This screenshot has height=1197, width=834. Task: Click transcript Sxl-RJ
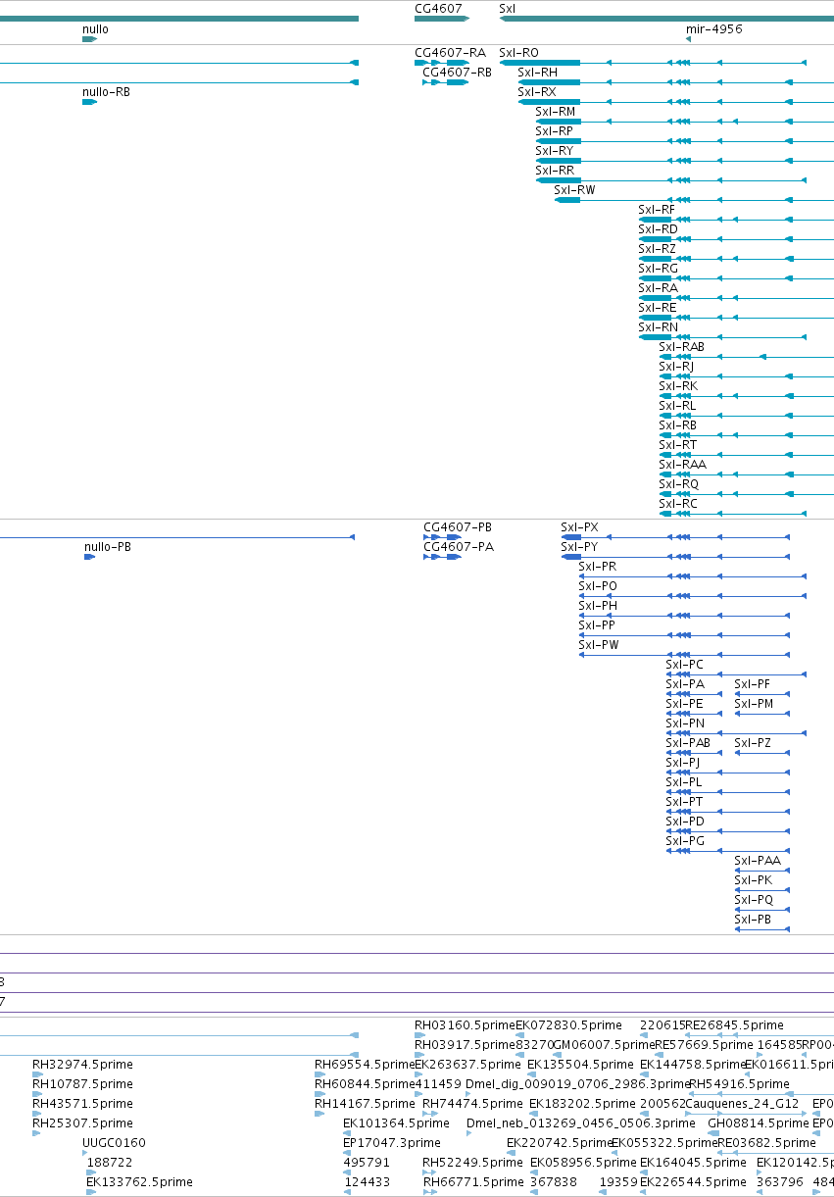676,367
